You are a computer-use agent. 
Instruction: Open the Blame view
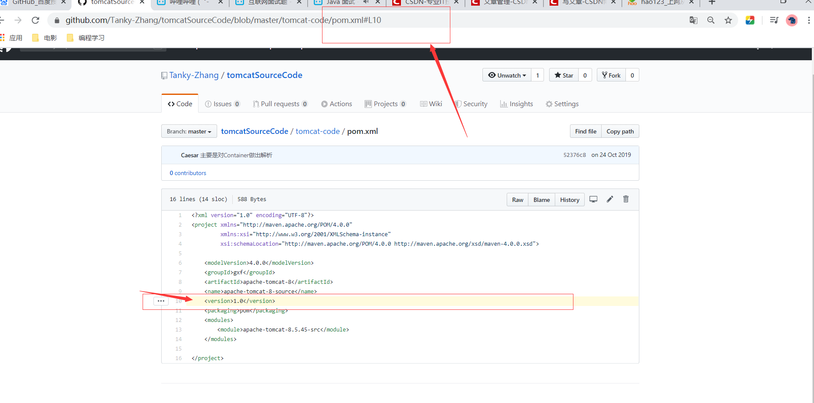541,200
